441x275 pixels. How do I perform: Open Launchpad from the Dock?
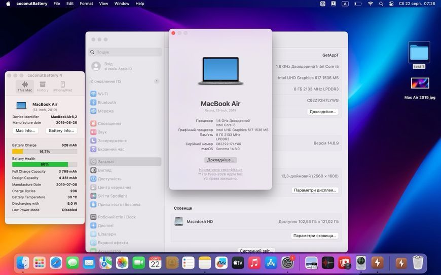40,263
